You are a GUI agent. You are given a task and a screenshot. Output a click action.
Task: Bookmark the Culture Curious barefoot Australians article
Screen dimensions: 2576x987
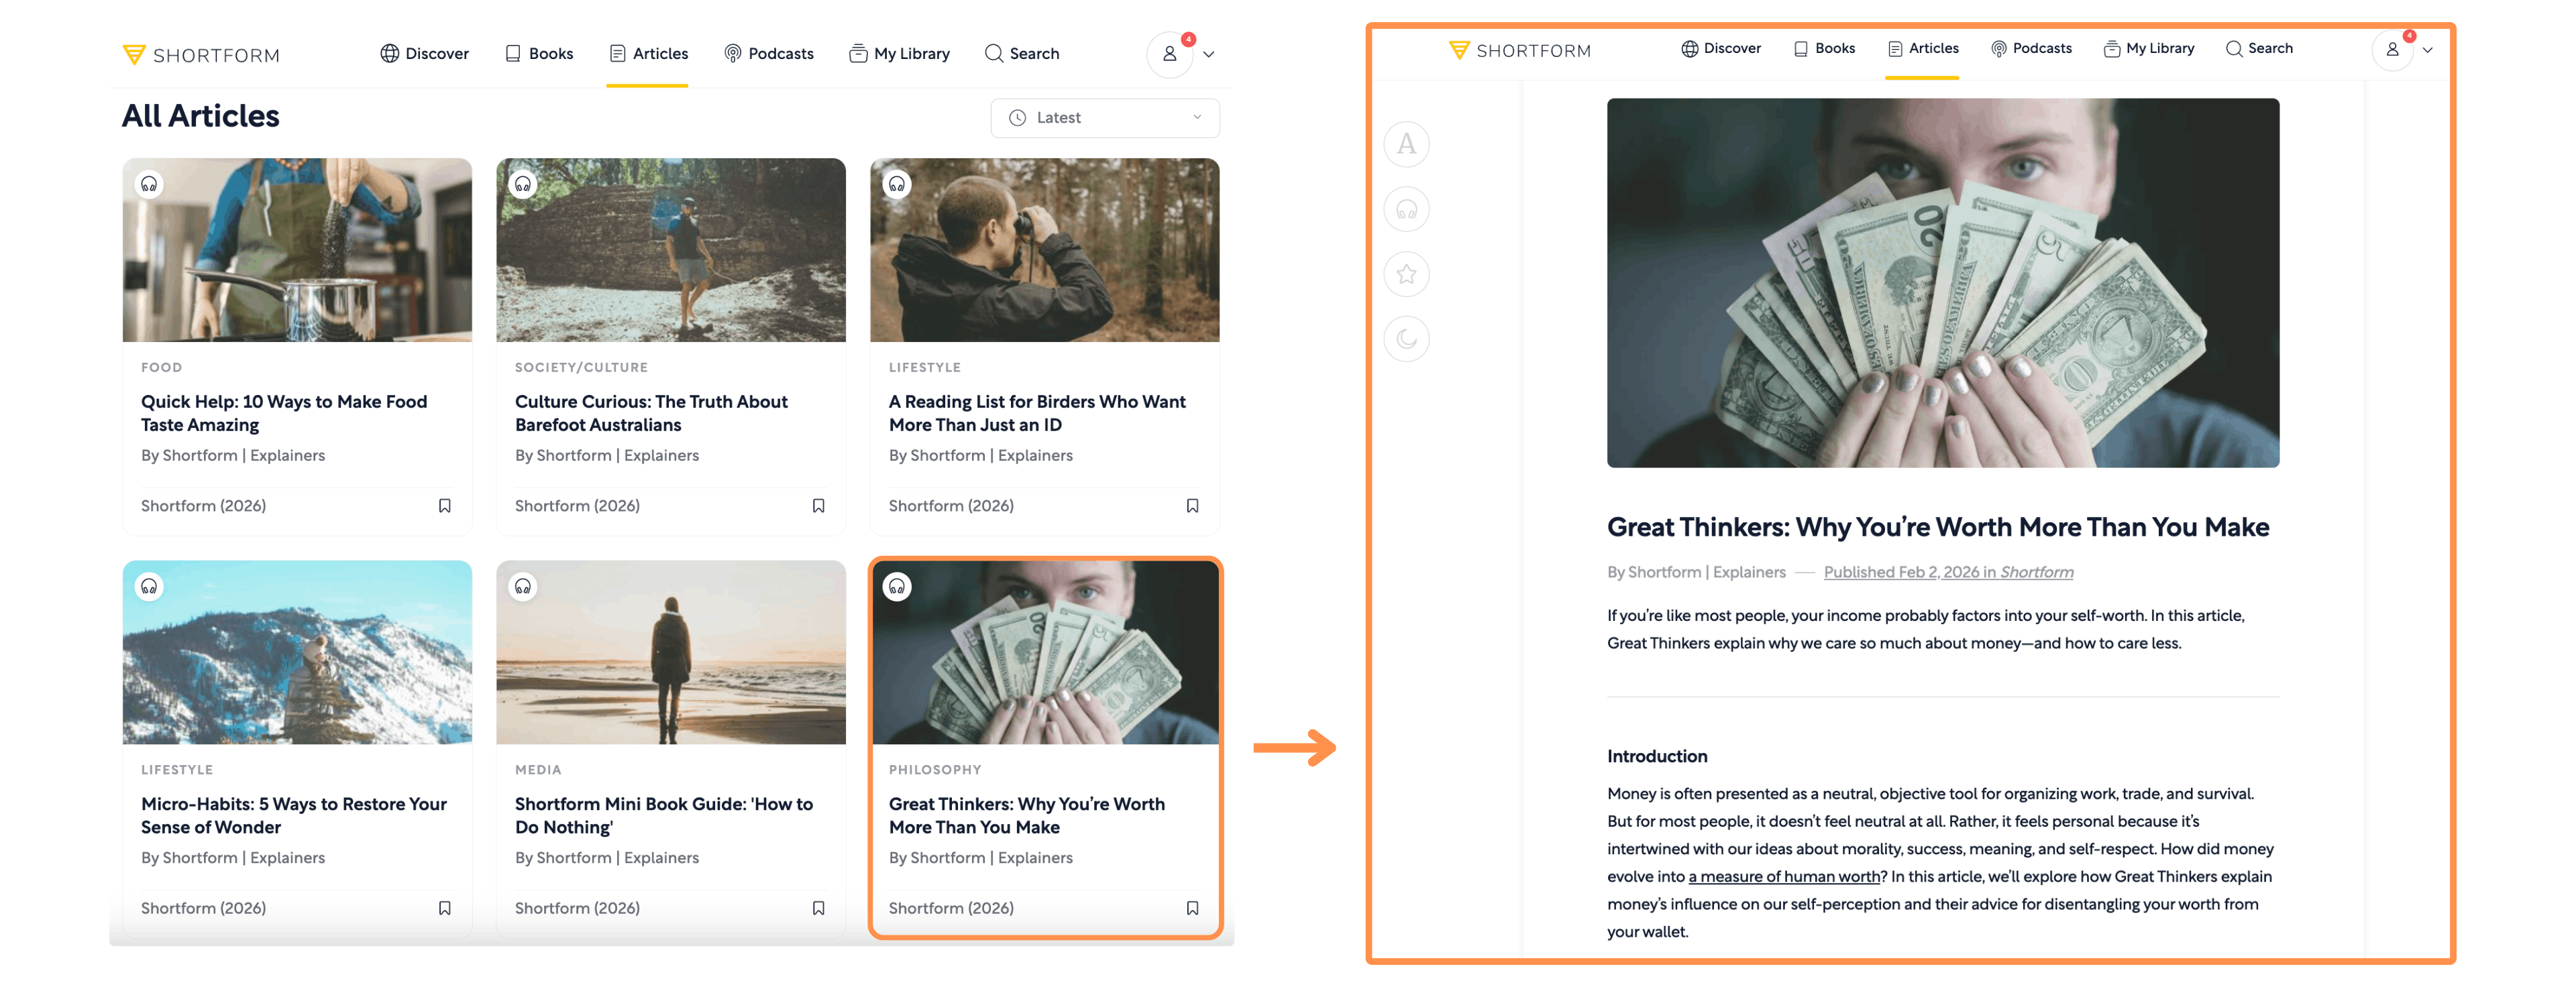click(x=818, y=506)
